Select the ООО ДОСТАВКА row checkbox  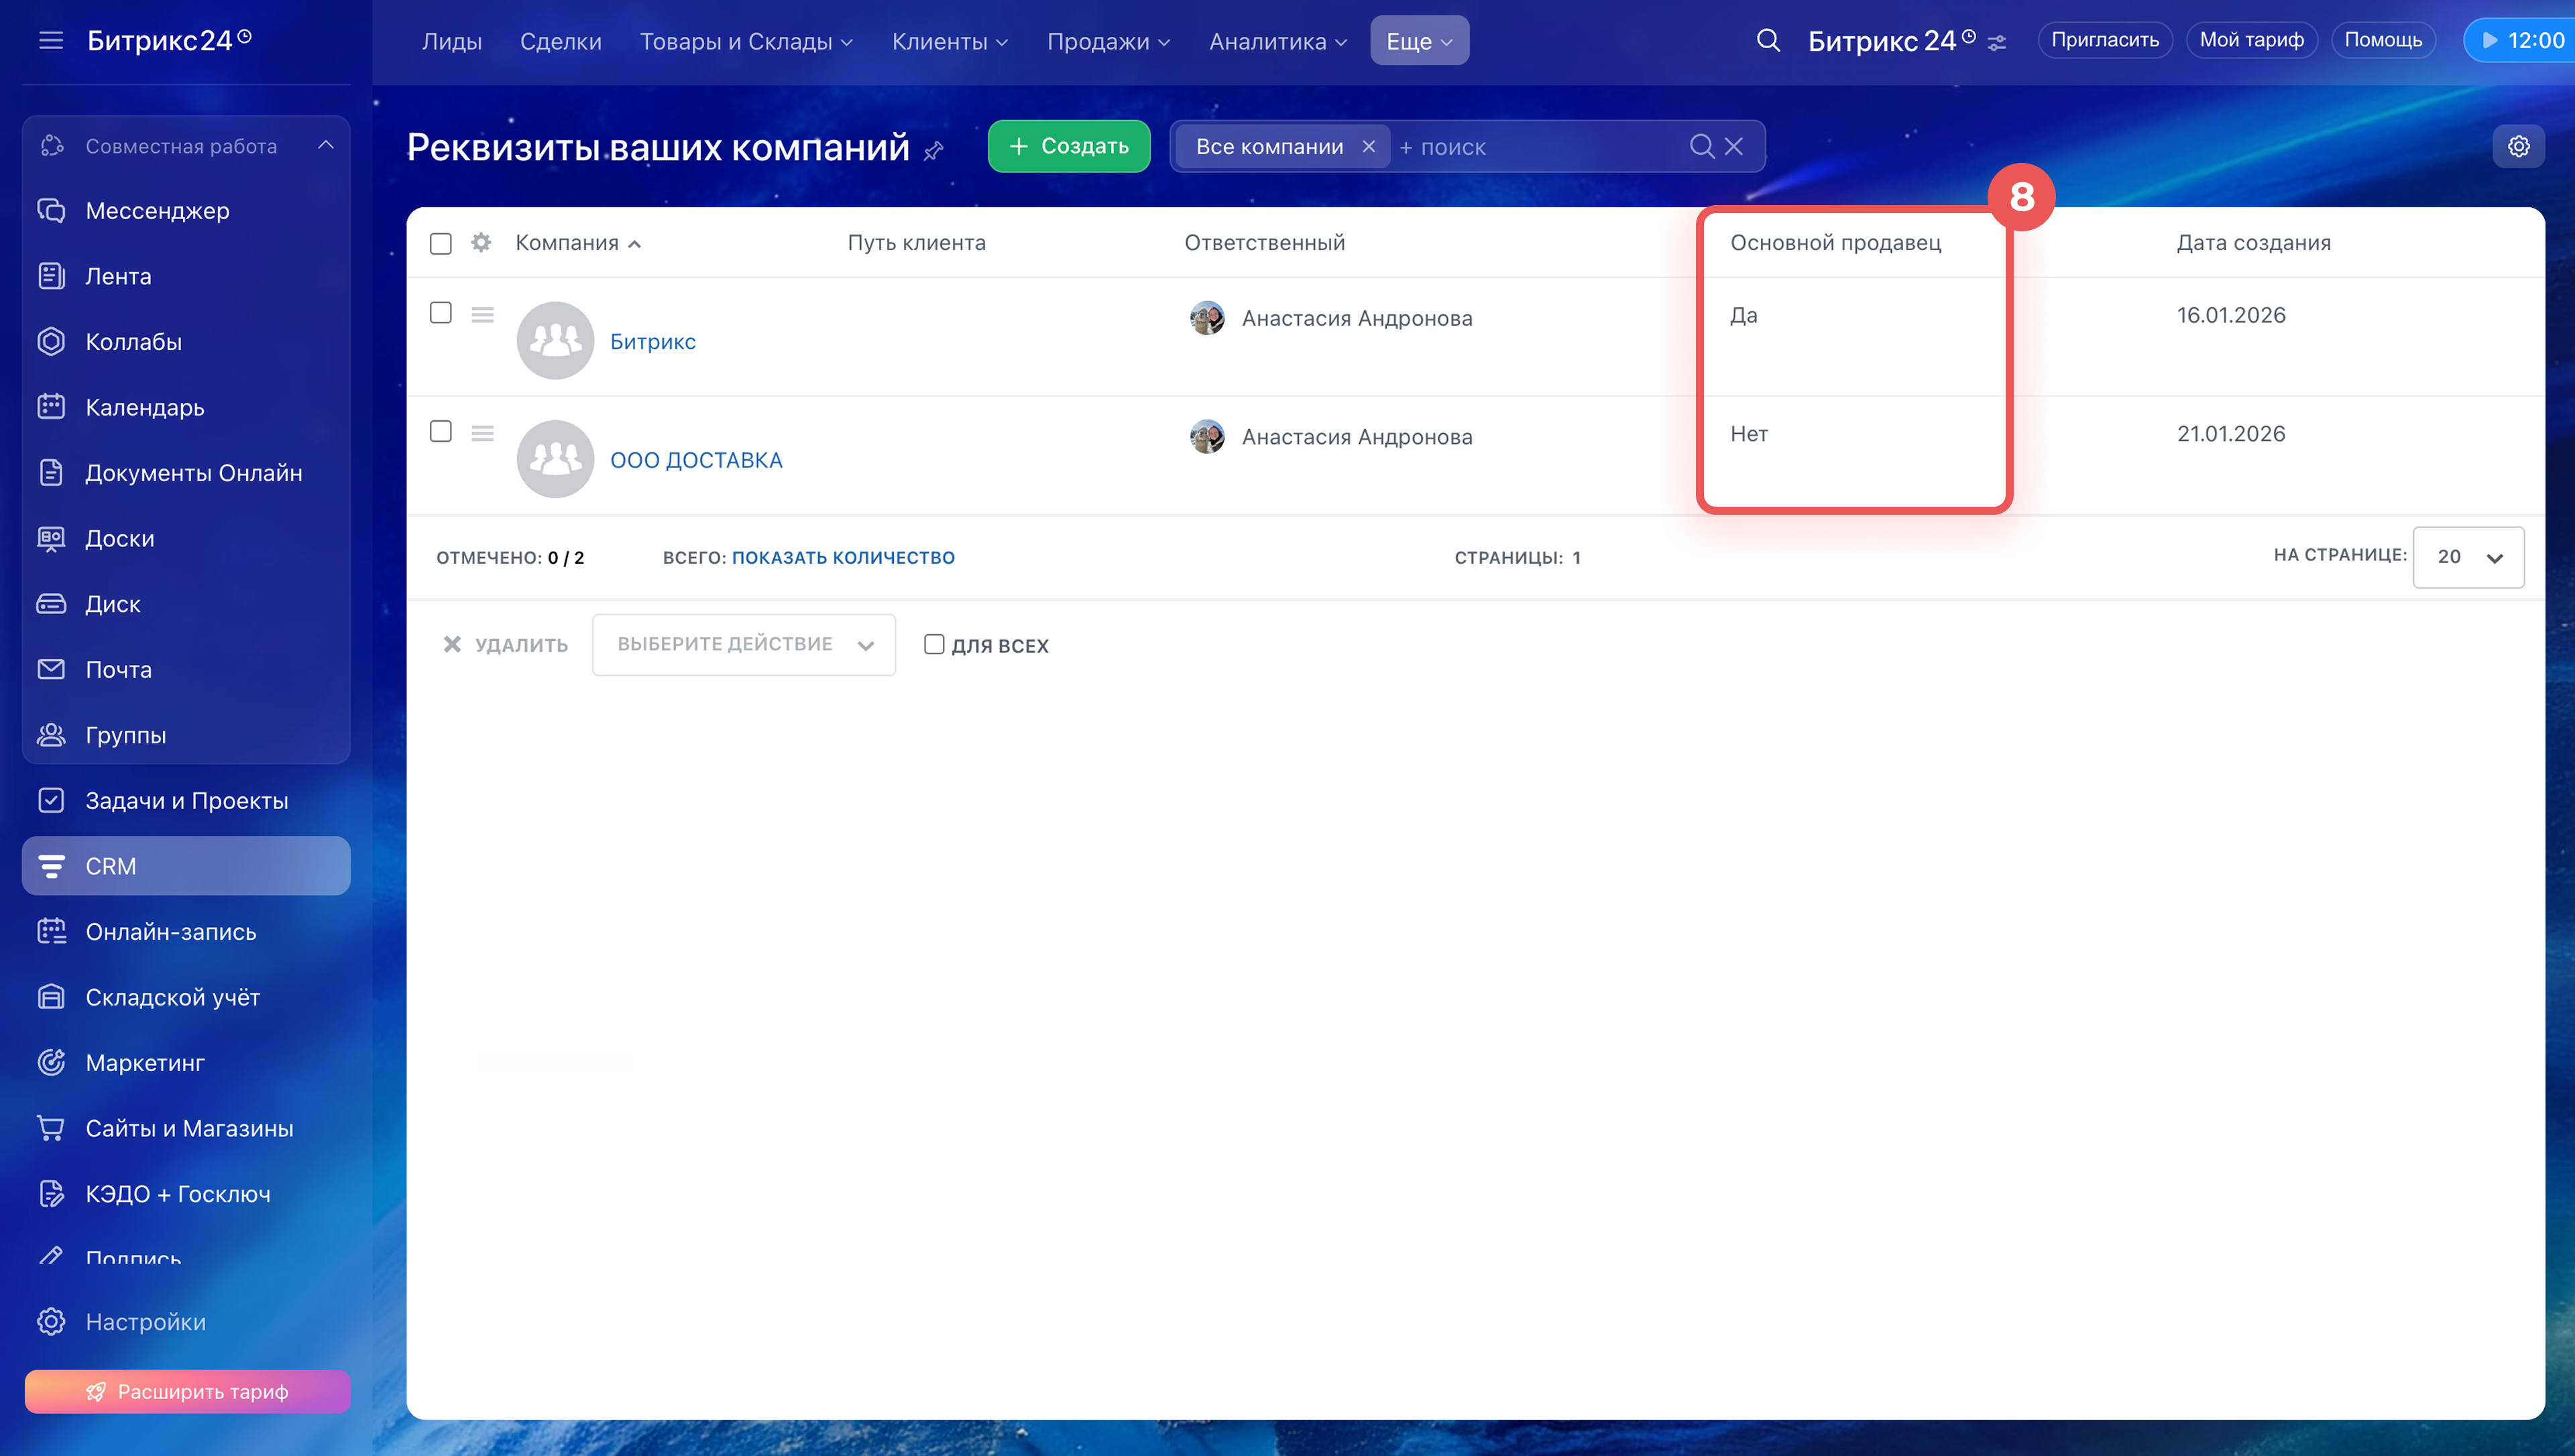click(440, 431)
